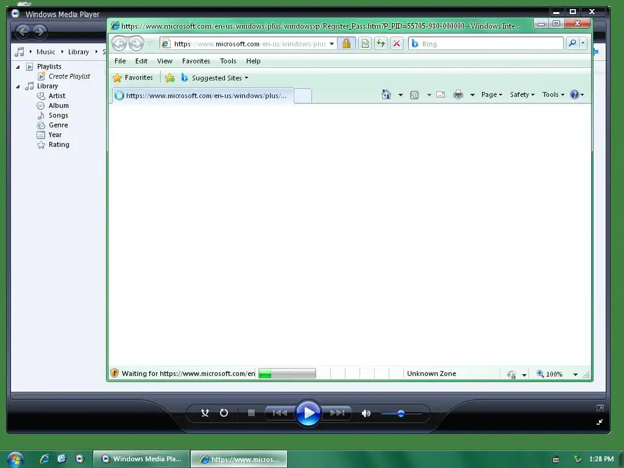
Task: Click the blue Play button
Action: tap(308, 413)
